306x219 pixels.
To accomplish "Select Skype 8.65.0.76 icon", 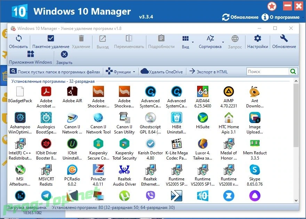I will pyautogui.click(x=255, y=170).
